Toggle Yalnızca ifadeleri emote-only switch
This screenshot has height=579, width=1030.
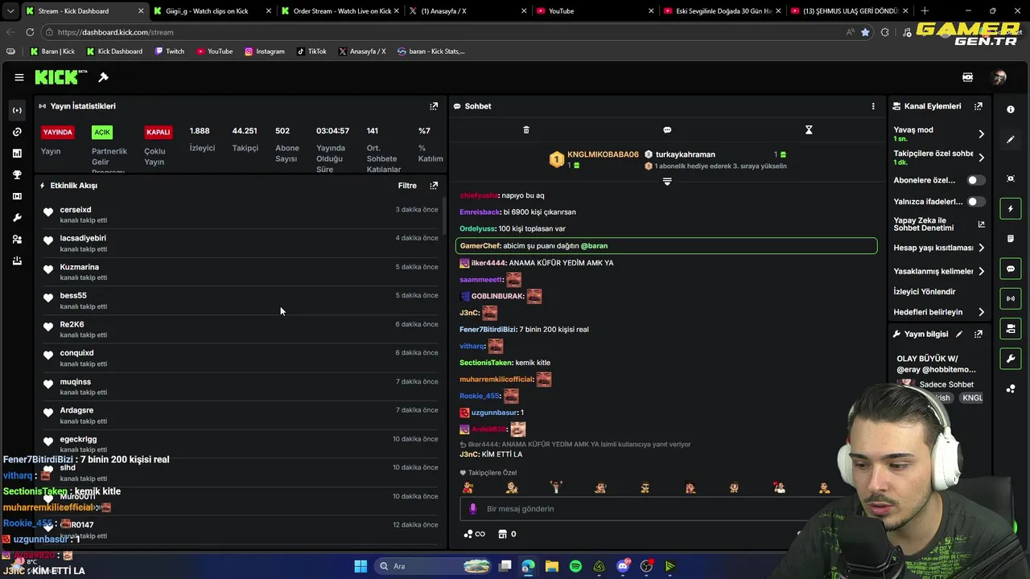[976, 202]
